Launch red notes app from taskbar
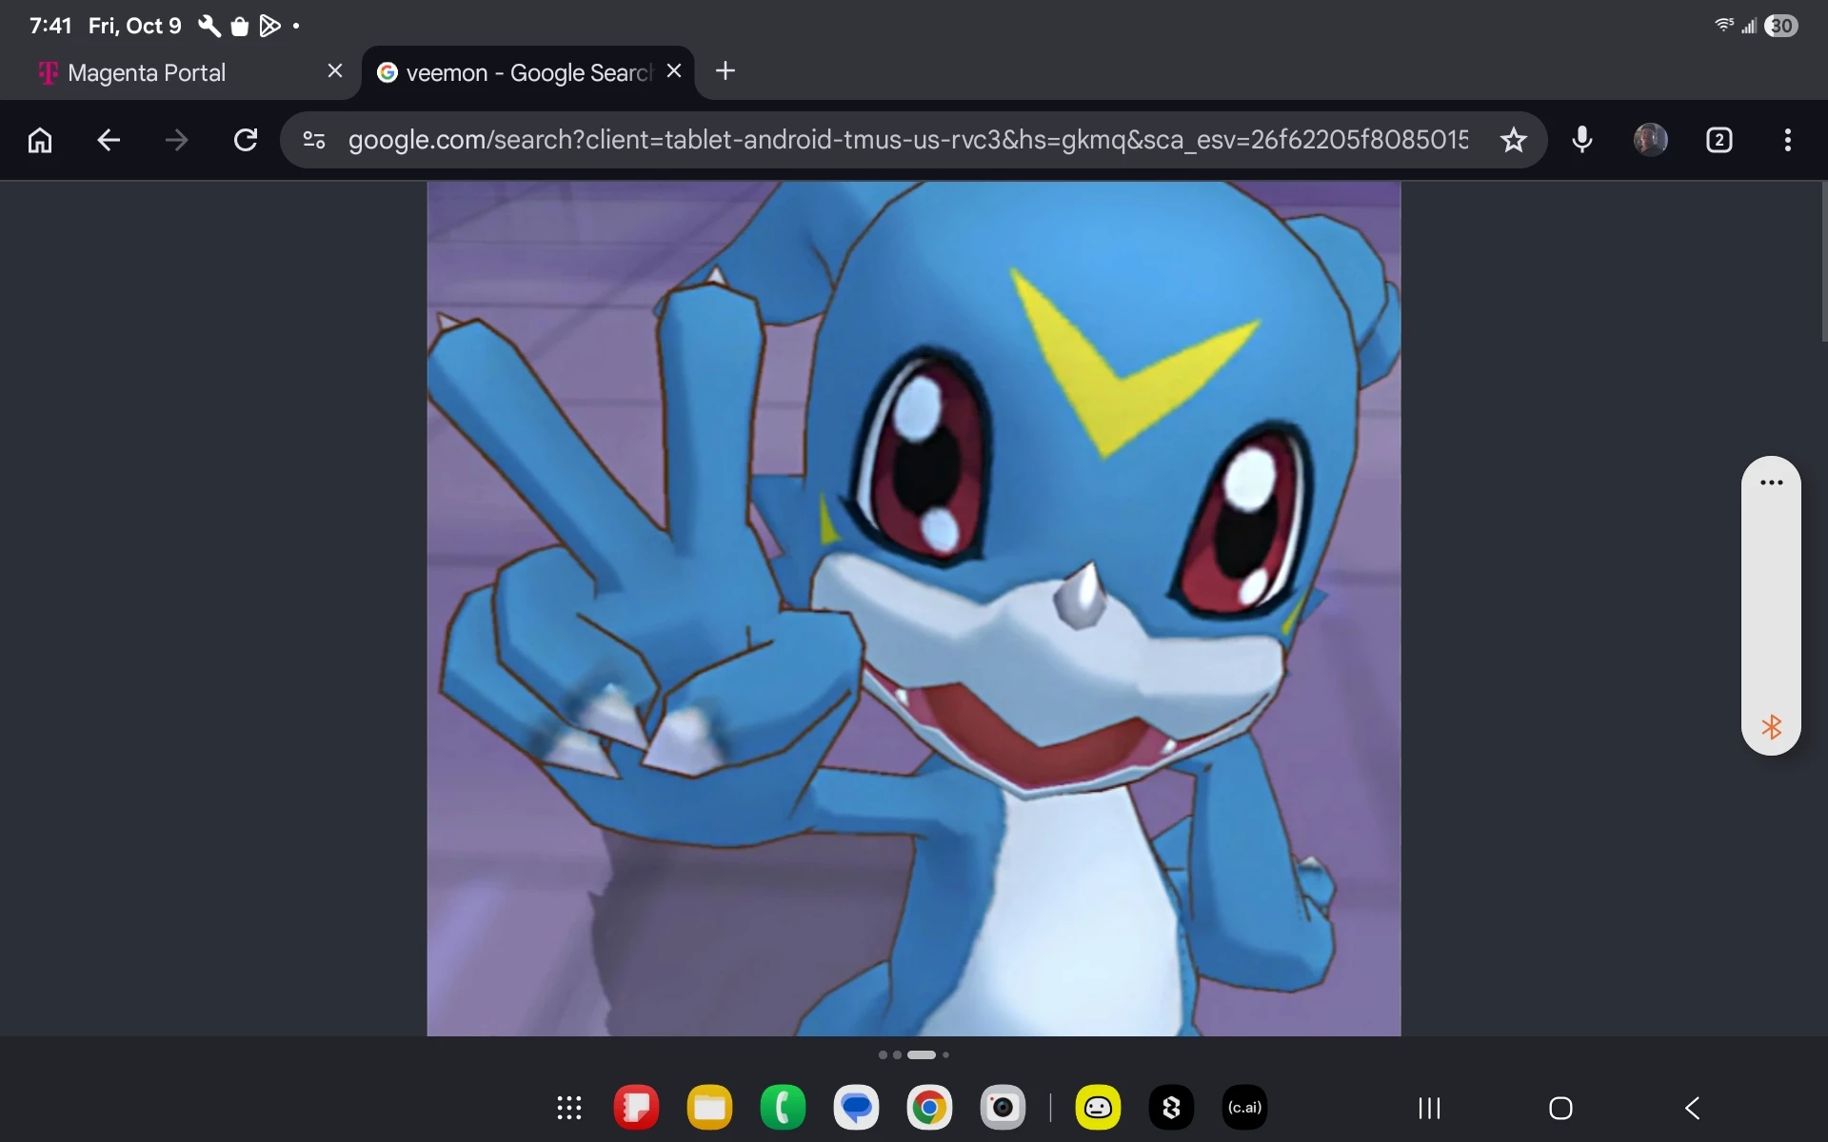The image size is (1828, 1142). (637, 1108)
